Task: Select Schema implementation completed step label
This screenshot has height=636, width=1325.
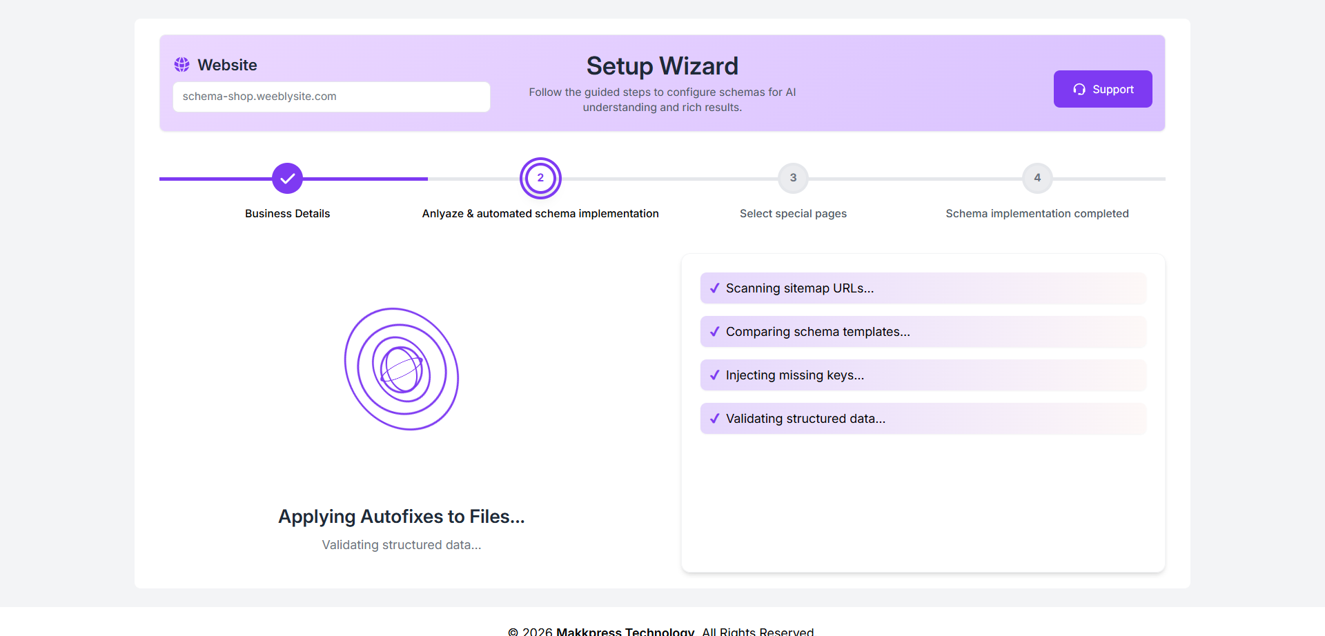Action: tap(1037, 214)
